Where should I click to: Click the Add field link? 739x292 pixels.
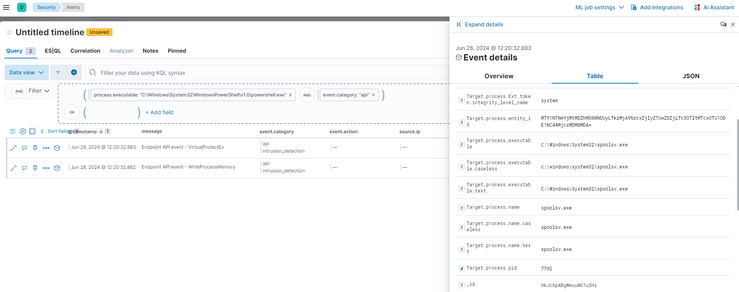[160, 112]
